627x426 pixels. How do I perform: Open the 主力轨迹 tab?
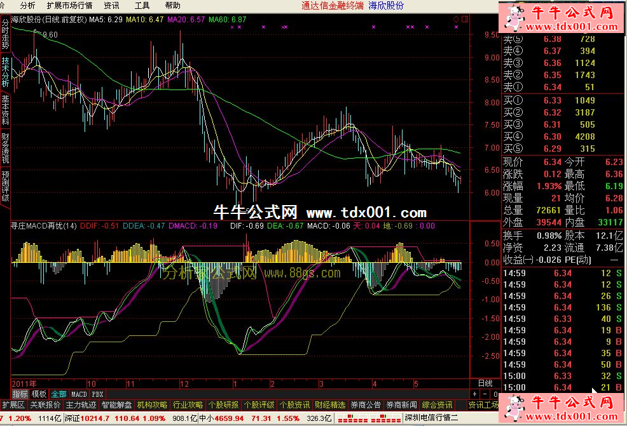(81, 405)
